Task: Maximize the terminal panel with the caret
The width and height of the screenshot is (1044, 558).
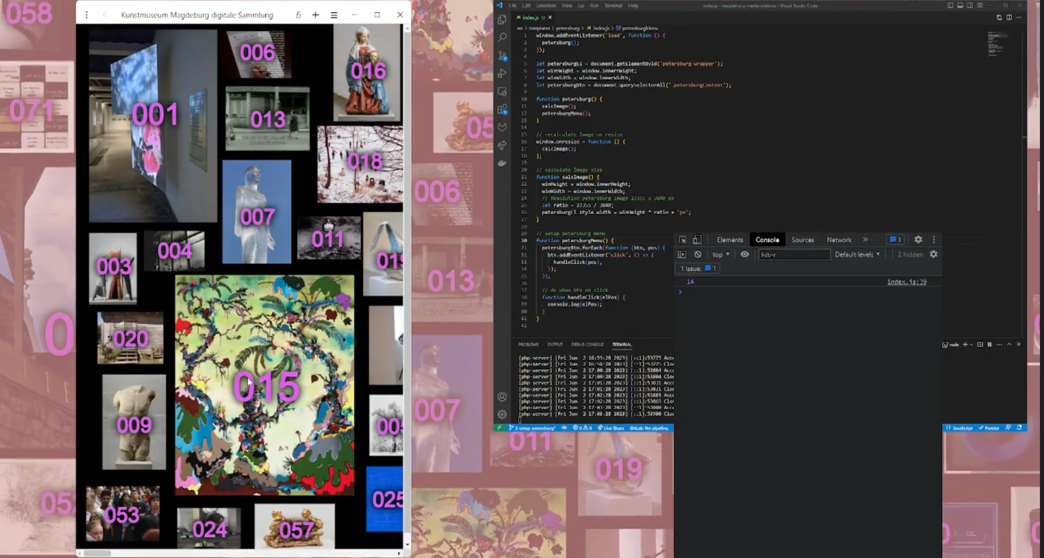Action: (x=1009, y=344)
